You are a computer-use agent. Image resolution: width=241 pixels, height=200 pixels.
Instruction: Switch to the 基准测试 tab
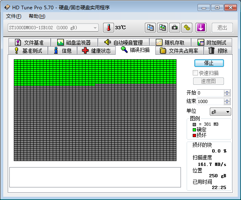click(28, 51)
